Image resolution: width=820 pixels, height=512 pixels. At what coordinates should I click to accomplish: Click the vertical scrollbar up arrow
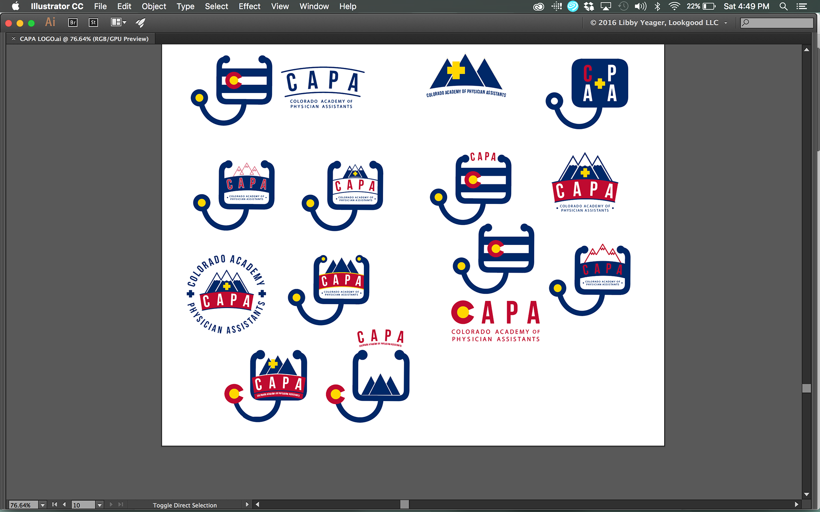click(x=806, y=50)
